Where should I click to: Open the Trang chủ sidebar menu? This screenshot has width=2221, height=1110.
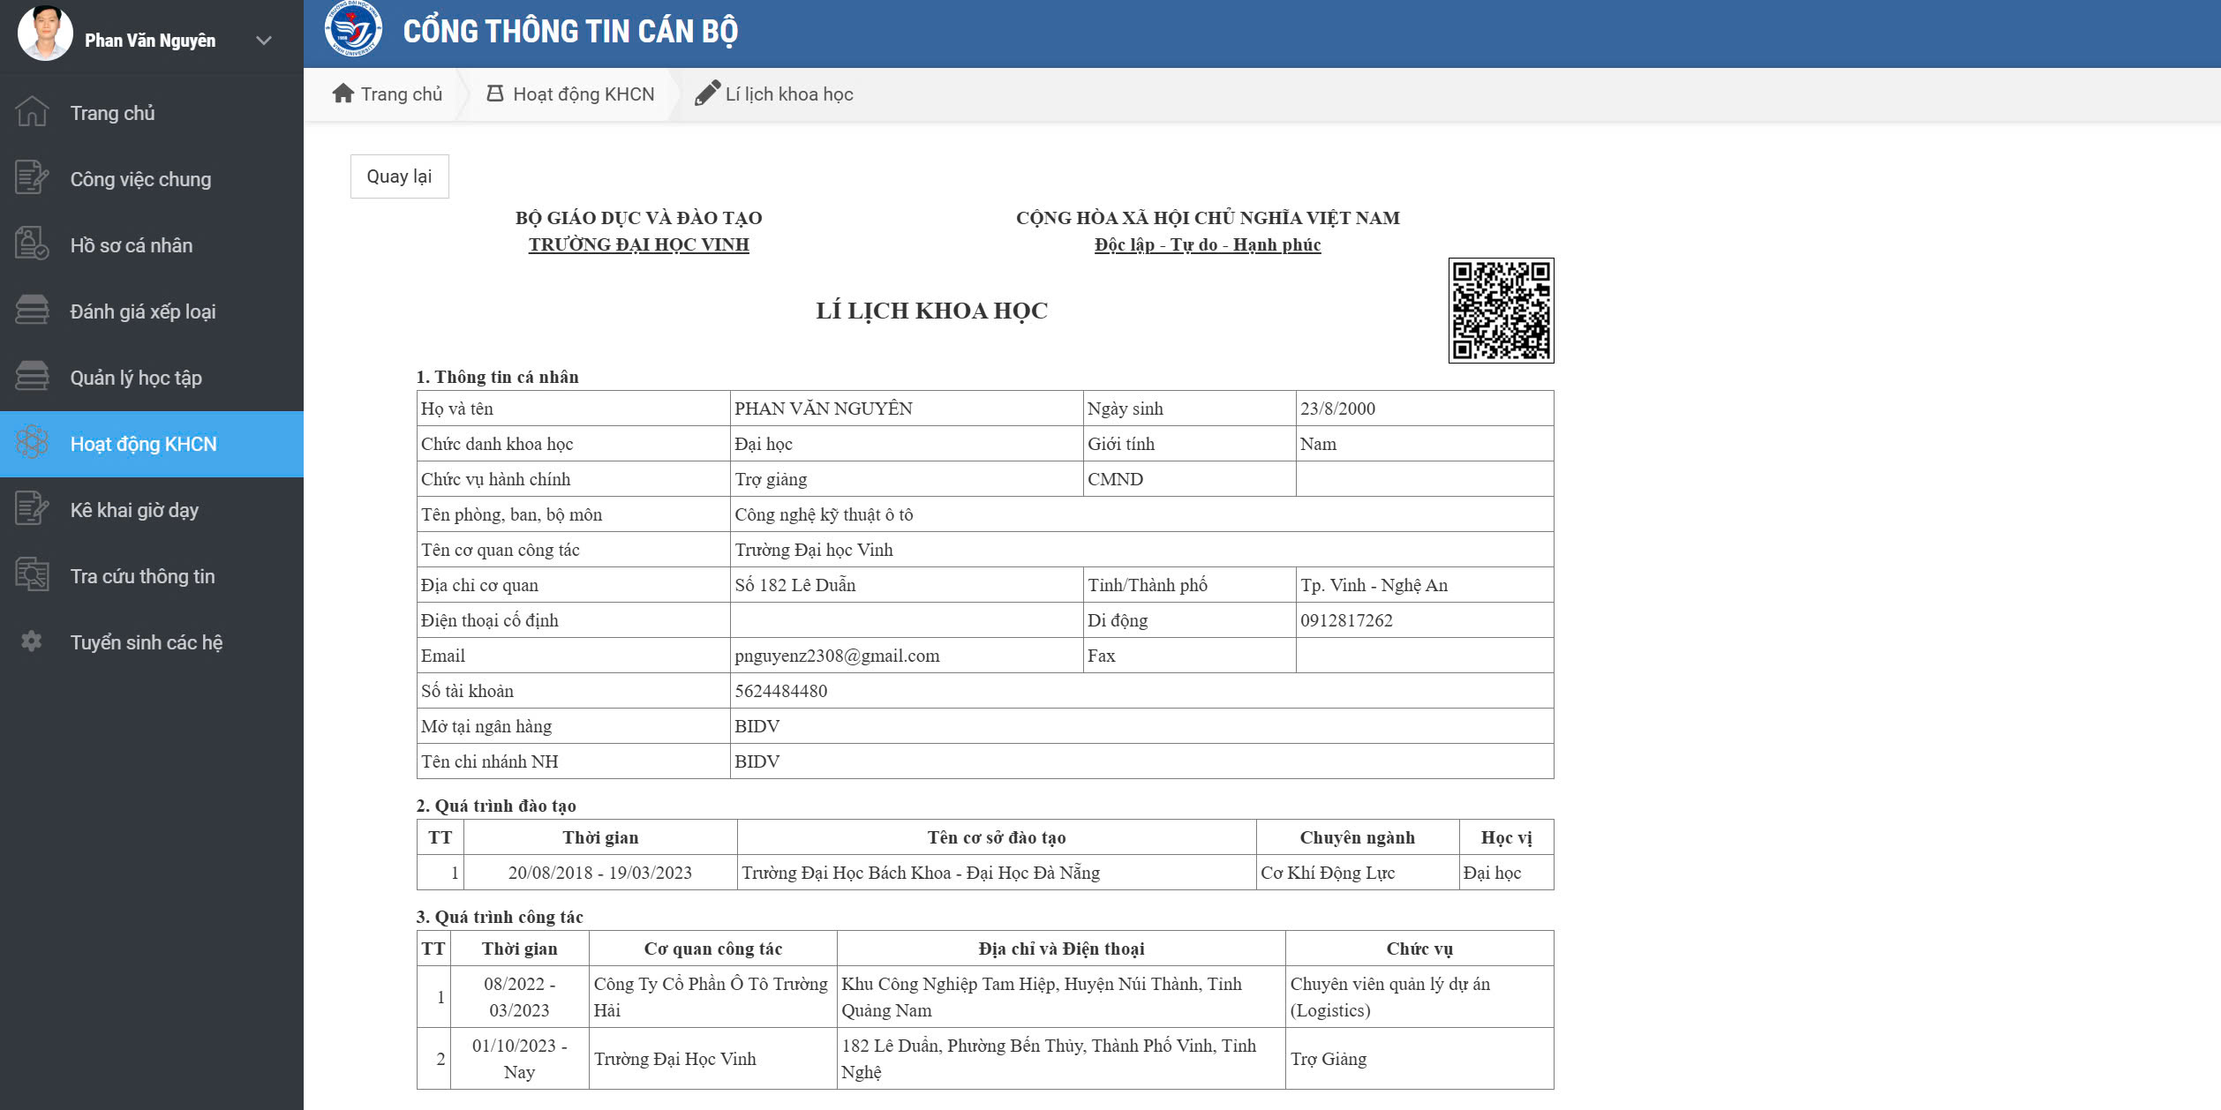[152, 113]
